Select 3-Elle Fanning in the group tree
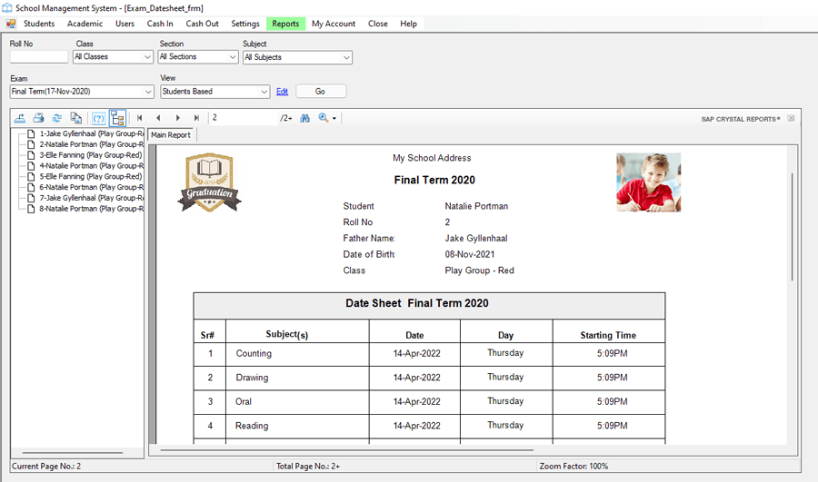 tap(91, 155)
